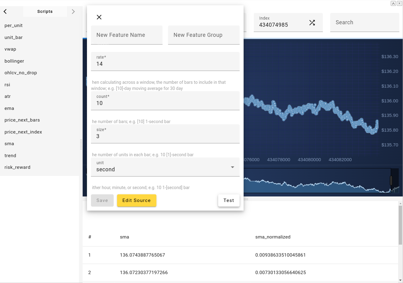
Task: Focus the New Feature Group field
Action: point(204,35)
